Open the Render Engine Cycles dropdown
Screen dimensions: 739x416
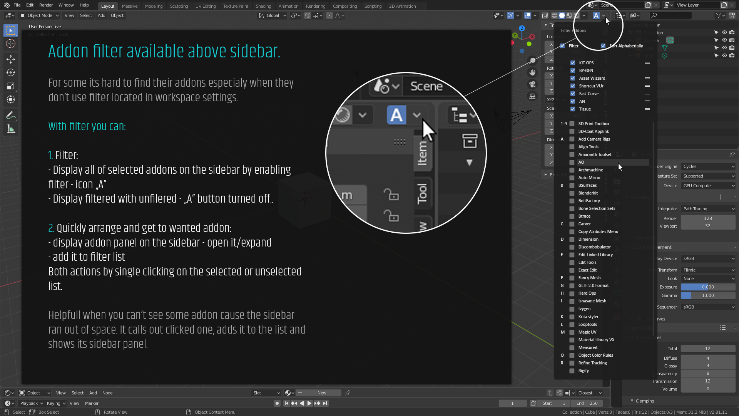708,166
